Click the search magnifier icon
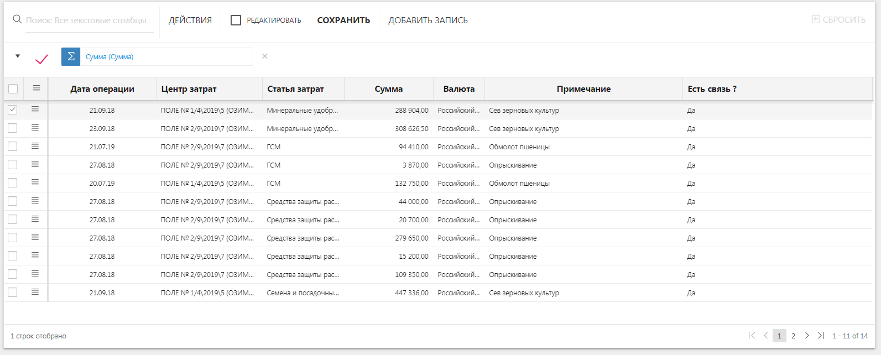Image resolution: width=881 pixels, height=355 pixels. (x=17, y=20)
